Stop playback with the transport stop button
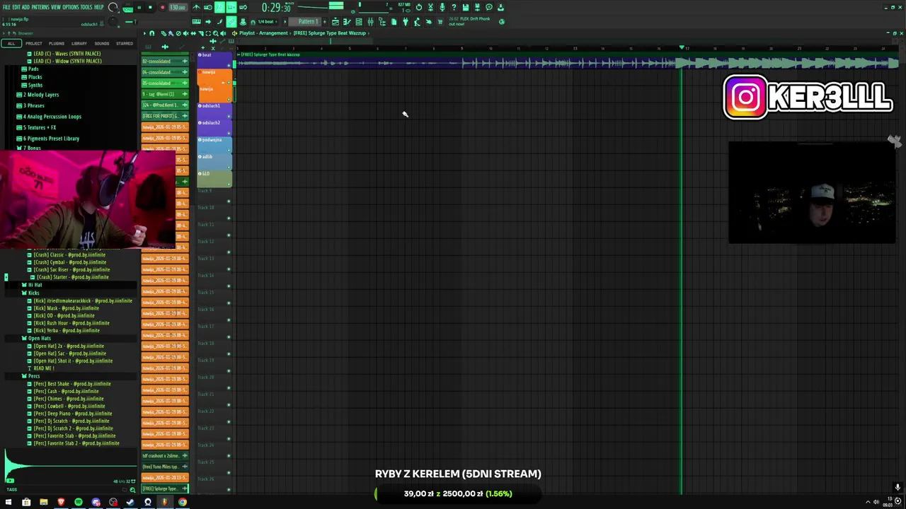Viewport: 906px width, 509px height. tap(150, 7)
